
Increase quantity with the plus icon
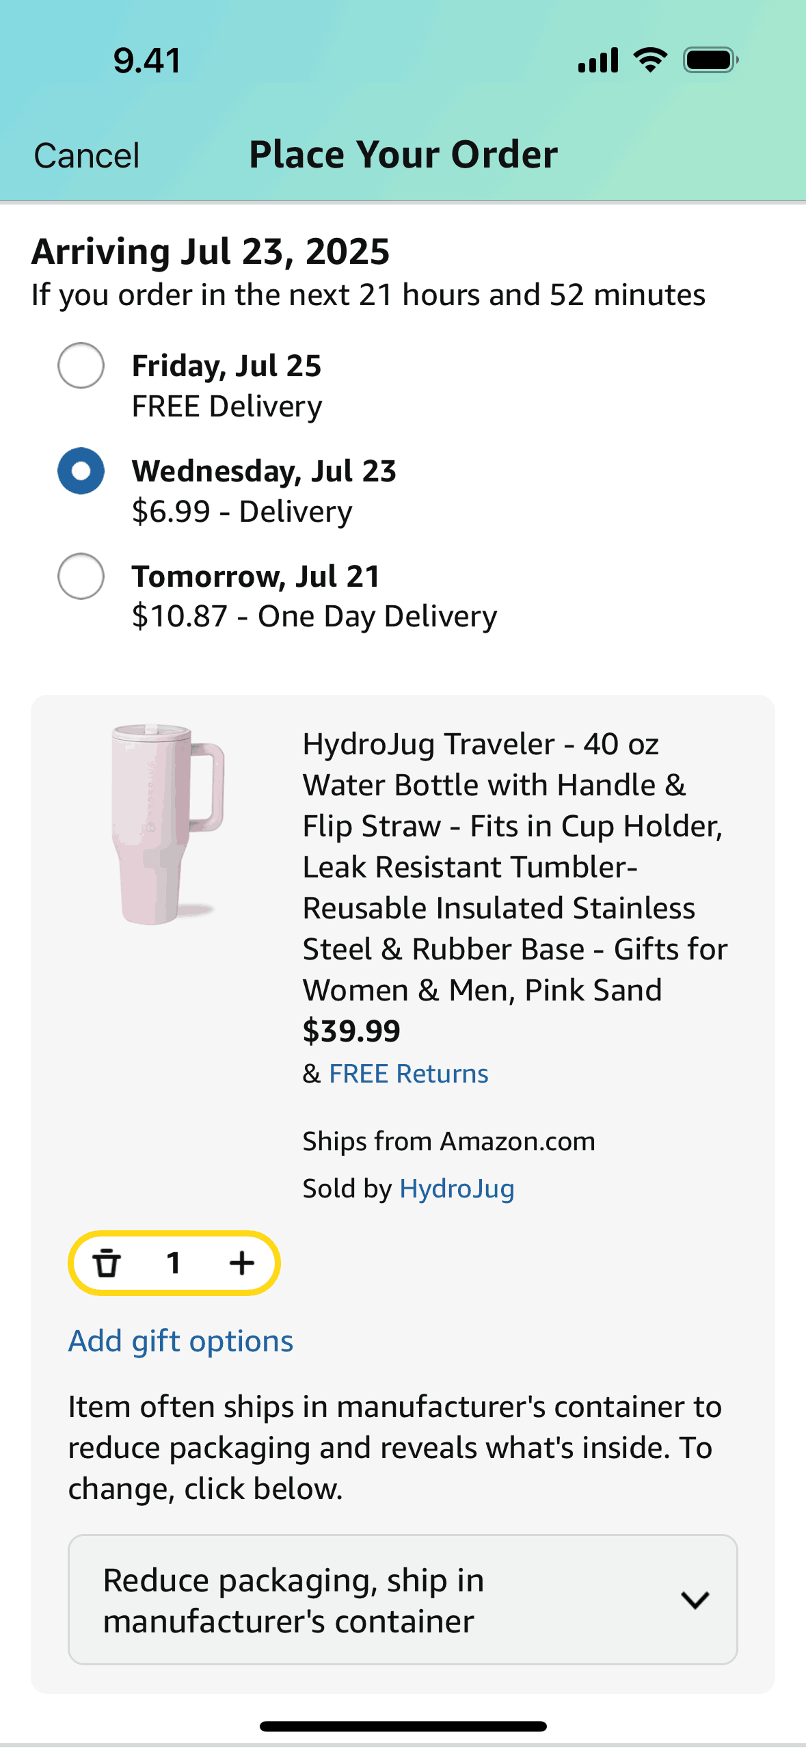[x=241, y=1262]
